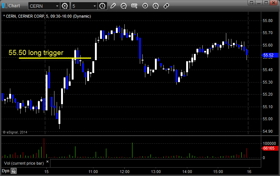This screenshot has height=176, width=280.
Task: Click the 55.52 current price marker
Action: coord(270,55)
